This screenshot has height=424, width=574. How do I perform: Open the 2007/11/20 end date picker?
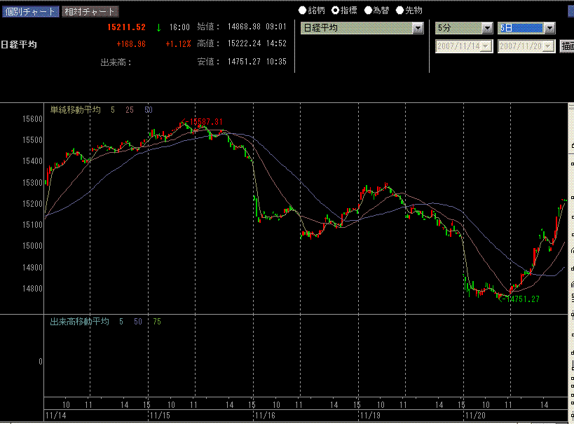click(x=549, y=46)
